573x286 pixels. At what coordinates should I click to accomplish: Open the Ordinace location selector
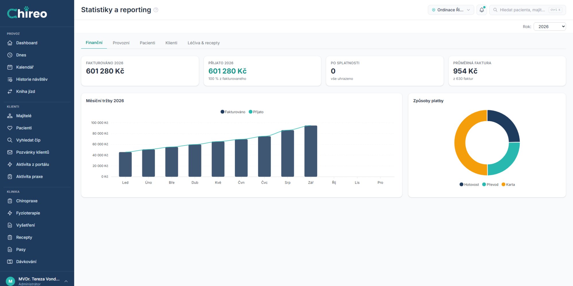tap(451, 10)
